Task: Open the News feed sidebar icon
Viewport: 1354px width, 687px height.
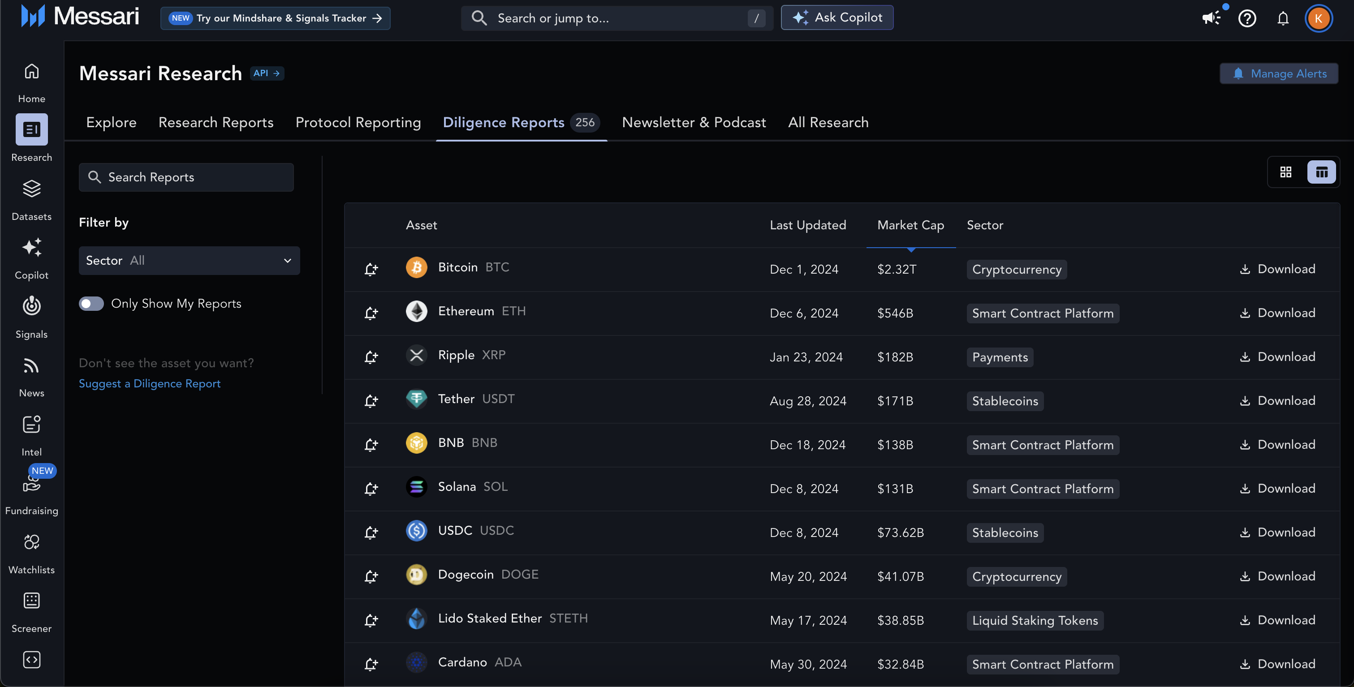Action: tap(31, 365)
